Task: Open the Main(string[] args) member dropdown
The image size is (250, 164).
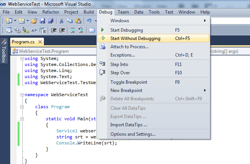Action: [230, 51]
